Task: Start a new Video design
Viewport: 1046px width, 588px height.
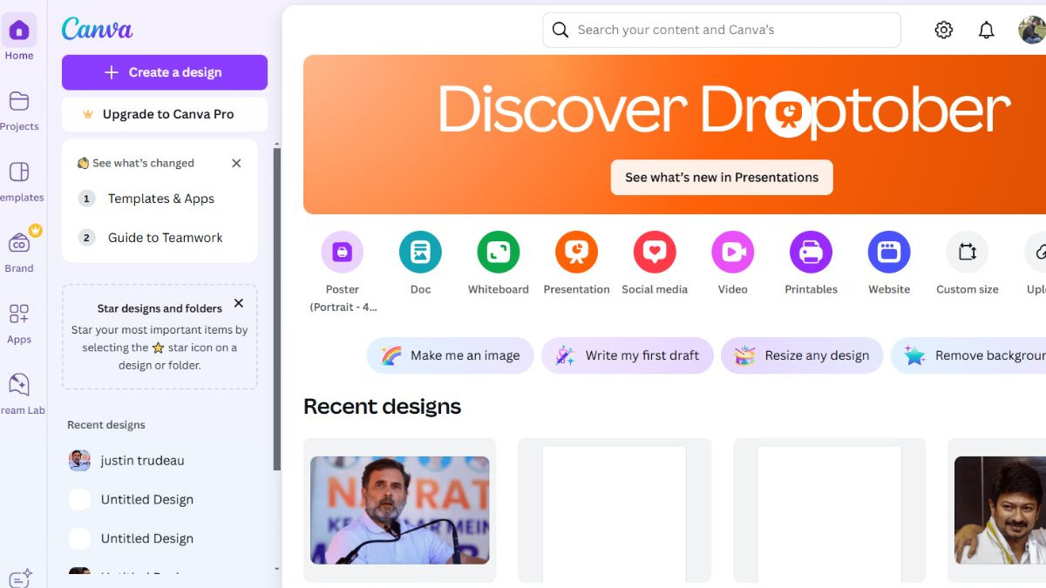Action: point(732,253)
